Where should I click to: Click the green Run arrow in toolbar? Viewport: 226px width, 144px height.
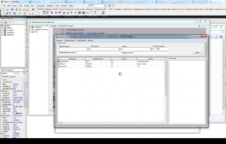[x=19, y=13]
